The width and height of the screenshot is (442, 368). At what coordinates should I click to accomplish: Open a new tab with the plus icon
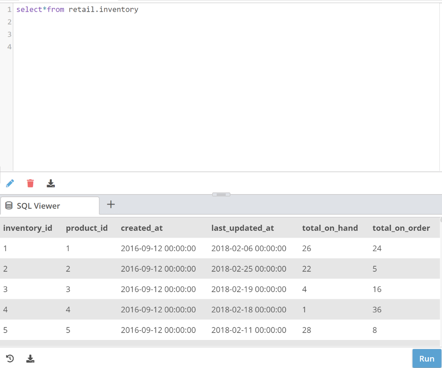click(x=110, y=204)
